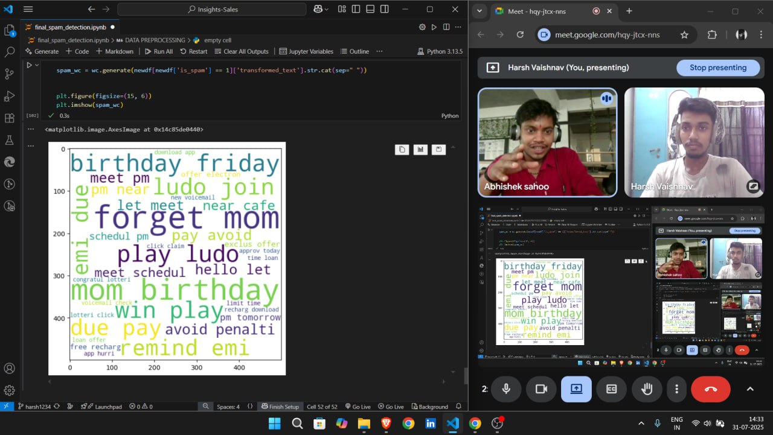The height and width of the screenshot is (435, 773).
Task: Run the spam_wc code cell
Action: click(x=28, y=65)
